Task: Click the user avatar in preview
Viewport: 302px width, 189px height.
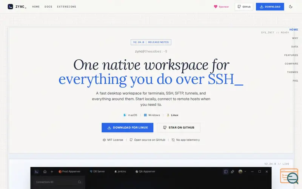Action: tap(240, 172)
